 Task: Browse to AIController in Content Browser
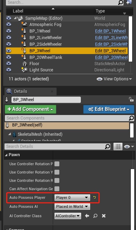click(x=95, y=216)
